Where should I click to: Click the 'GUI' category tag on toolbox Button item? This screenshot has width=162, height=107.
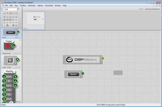tap(16, 37)
